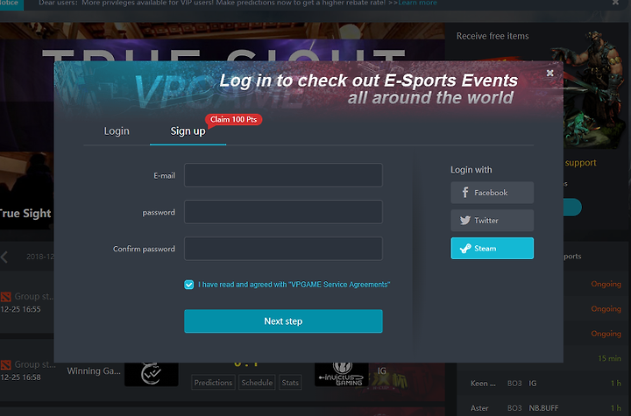Dismiss the top notice bar
The image size is (631, 416).
click(615, 3)
